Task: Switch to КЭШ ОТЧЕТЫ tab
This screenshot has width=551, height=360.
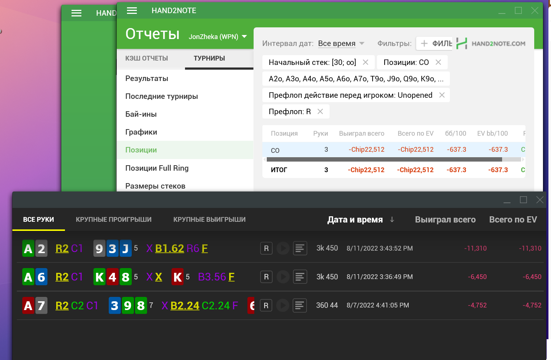Action: [147, 58]
